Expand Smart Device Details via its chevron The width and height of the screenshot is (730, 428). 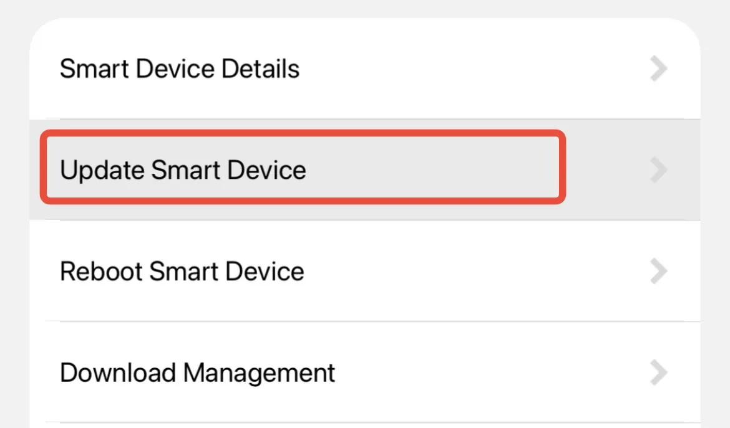658,69
